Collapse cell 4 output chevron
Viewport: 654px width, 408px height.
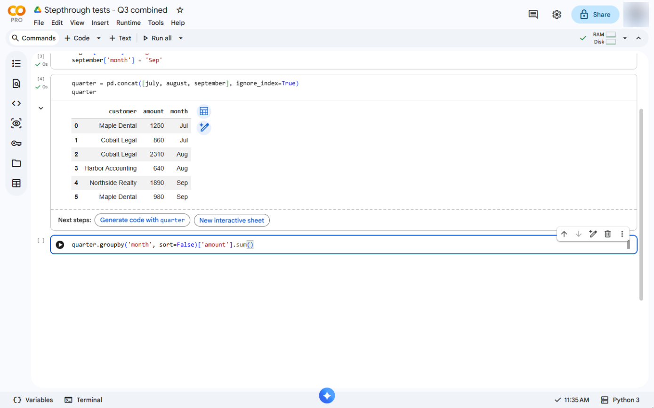tap(41, 108)
